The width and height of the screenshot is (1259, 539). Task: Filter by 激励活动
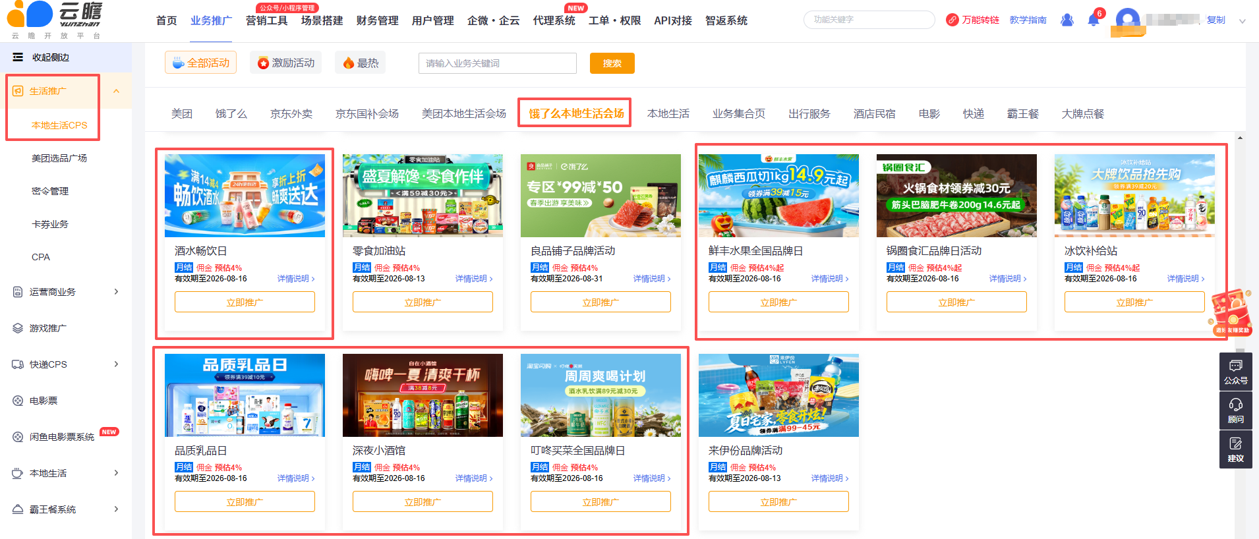click(x=286, y=63)
